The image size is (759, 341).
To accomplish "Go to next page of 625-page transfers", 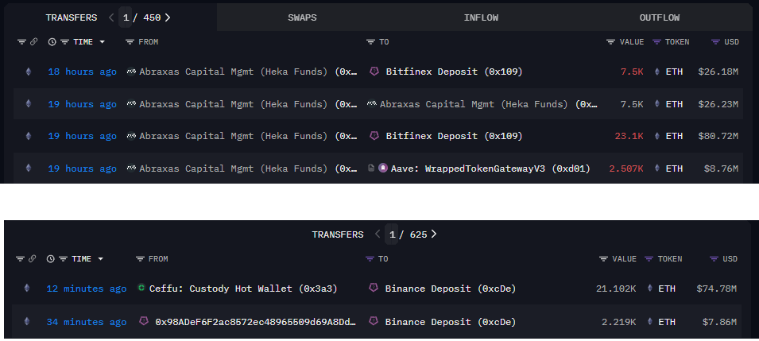I will (434, 234).
